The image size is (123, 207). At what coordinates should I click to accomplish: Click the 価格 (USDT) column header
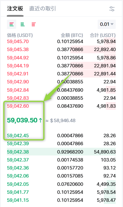tap(20, 35)
